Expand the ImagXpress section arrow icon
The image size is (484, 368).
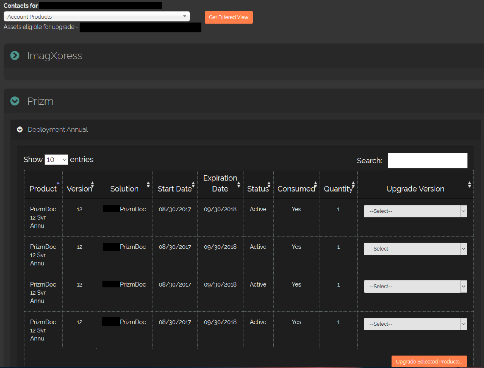(x=15, y=56)
